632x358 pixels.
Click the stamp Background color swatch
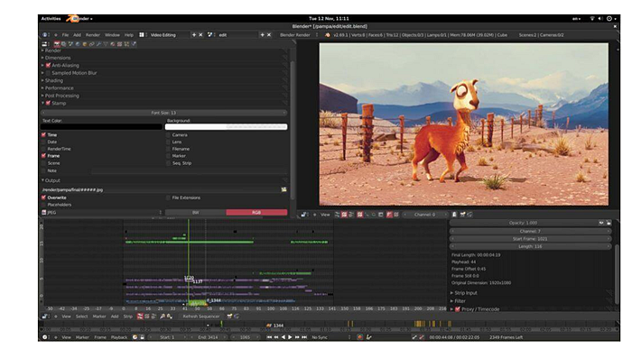pyautogui.click(x=226, y=127)
